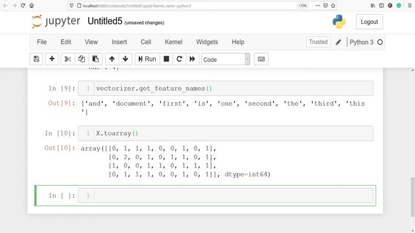Click the site information shield icon
The height and width of the screenshot is (233, 415).
click(72, 6)
